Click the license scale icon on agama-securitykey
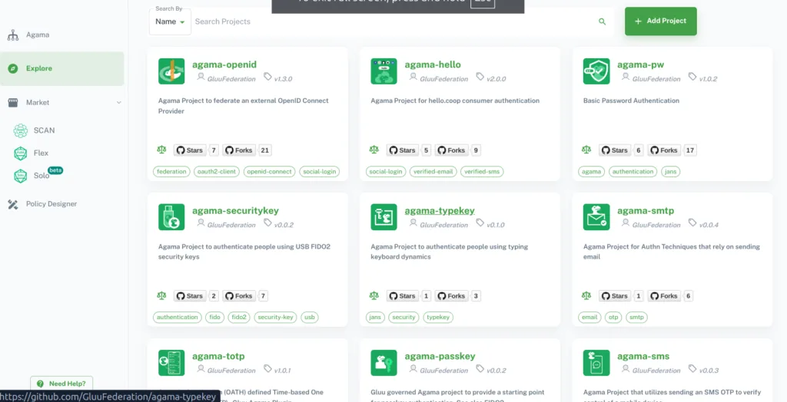Viewport: 787px width, 402px height. coord(161,295)
